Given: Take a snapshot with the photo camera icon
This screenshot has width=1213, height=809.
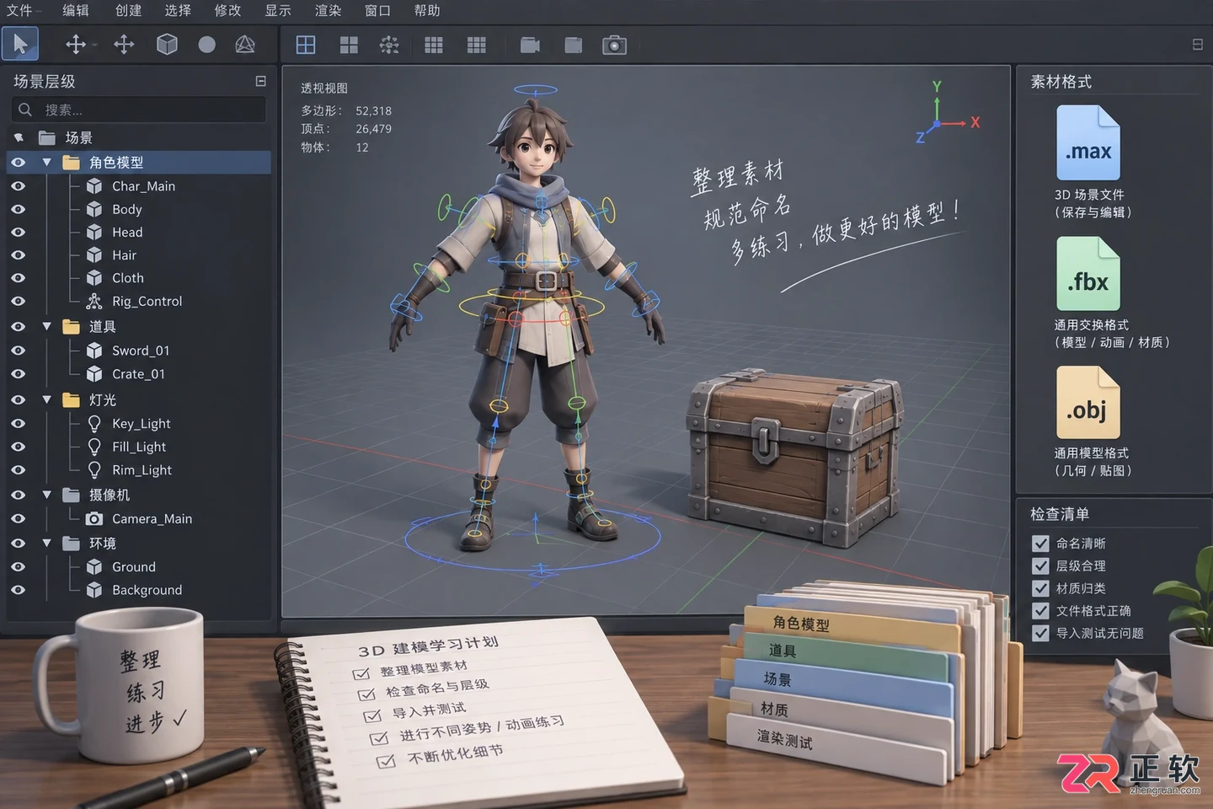Looking at the screenshot, I should 614,45.
